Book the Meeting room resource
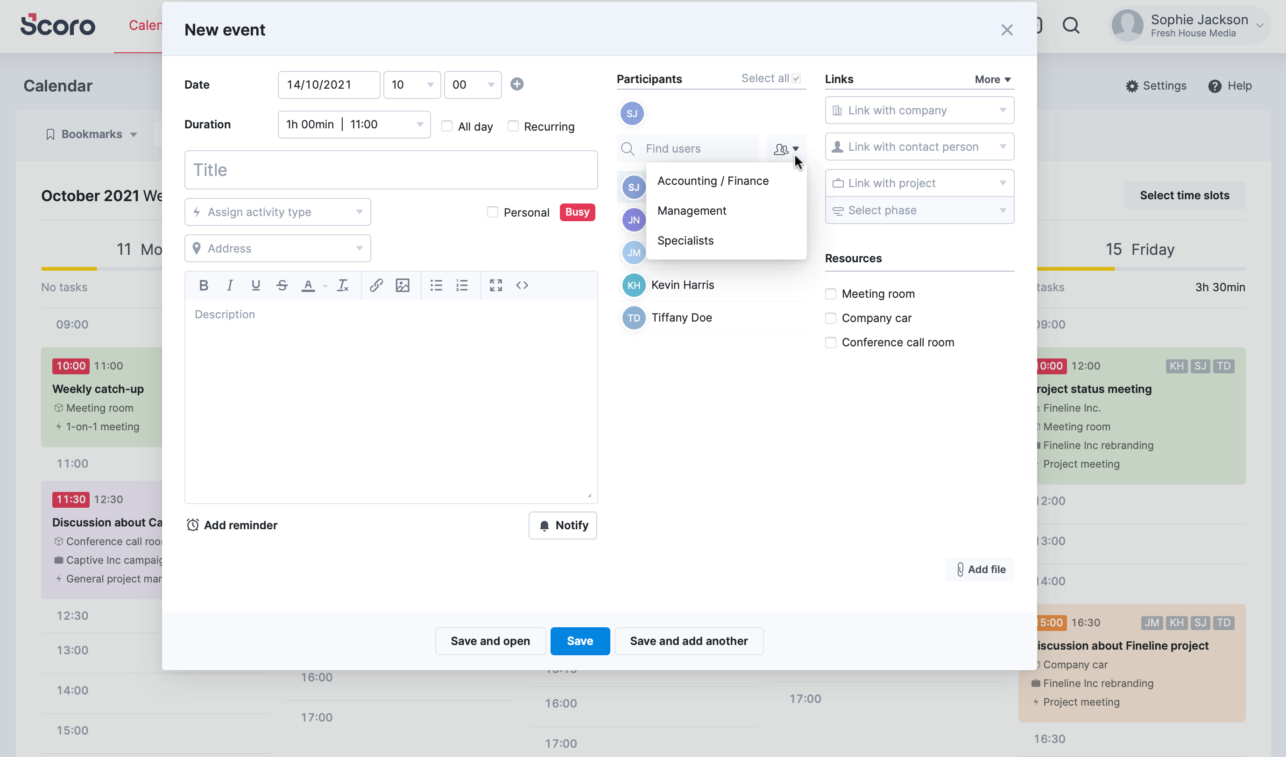 click(831, 294)
